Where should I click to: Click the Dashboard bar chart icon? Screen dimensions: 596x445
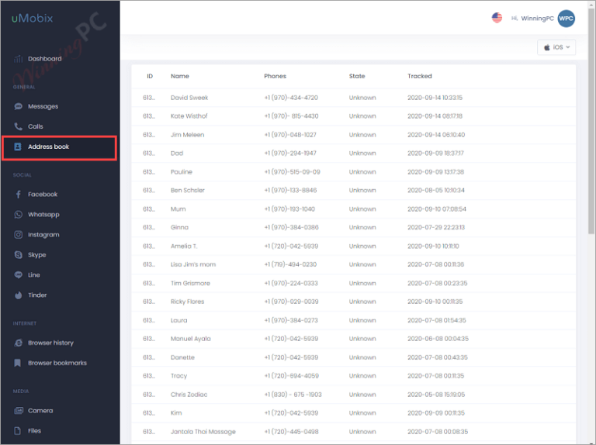19,59
